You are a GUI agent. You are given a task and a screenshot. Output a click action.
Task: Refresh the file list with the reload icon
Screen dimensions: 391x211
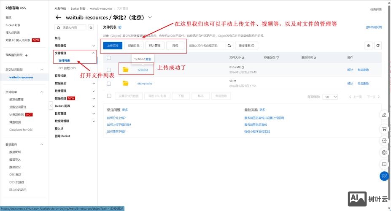[x=378, y=46]
